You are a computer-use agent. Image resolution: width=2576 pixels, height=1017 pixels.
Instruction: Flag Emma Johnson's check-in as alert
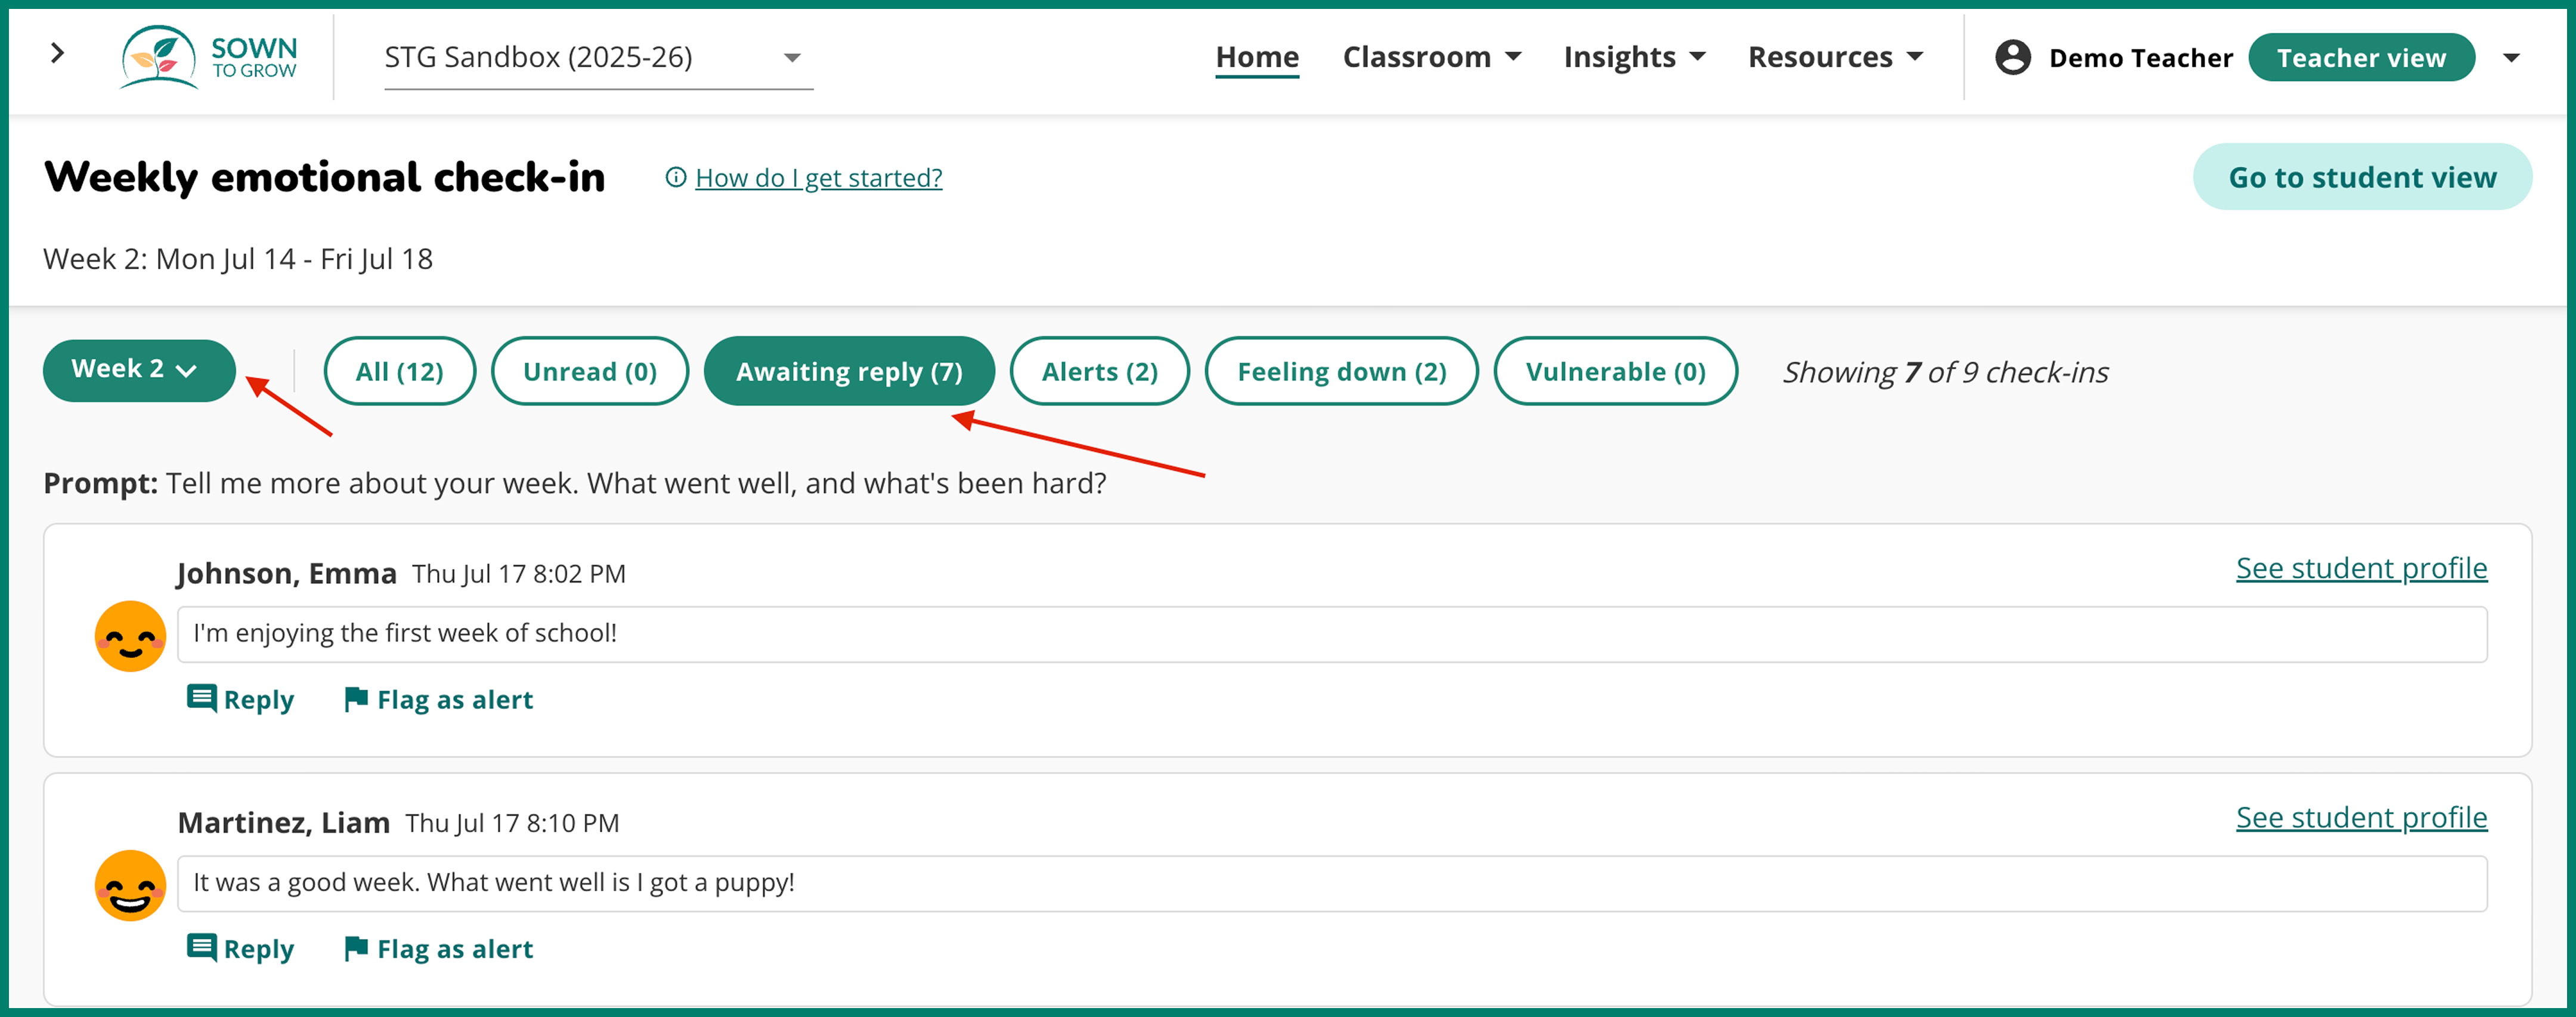pyautogui.click(x=438, y=699)
